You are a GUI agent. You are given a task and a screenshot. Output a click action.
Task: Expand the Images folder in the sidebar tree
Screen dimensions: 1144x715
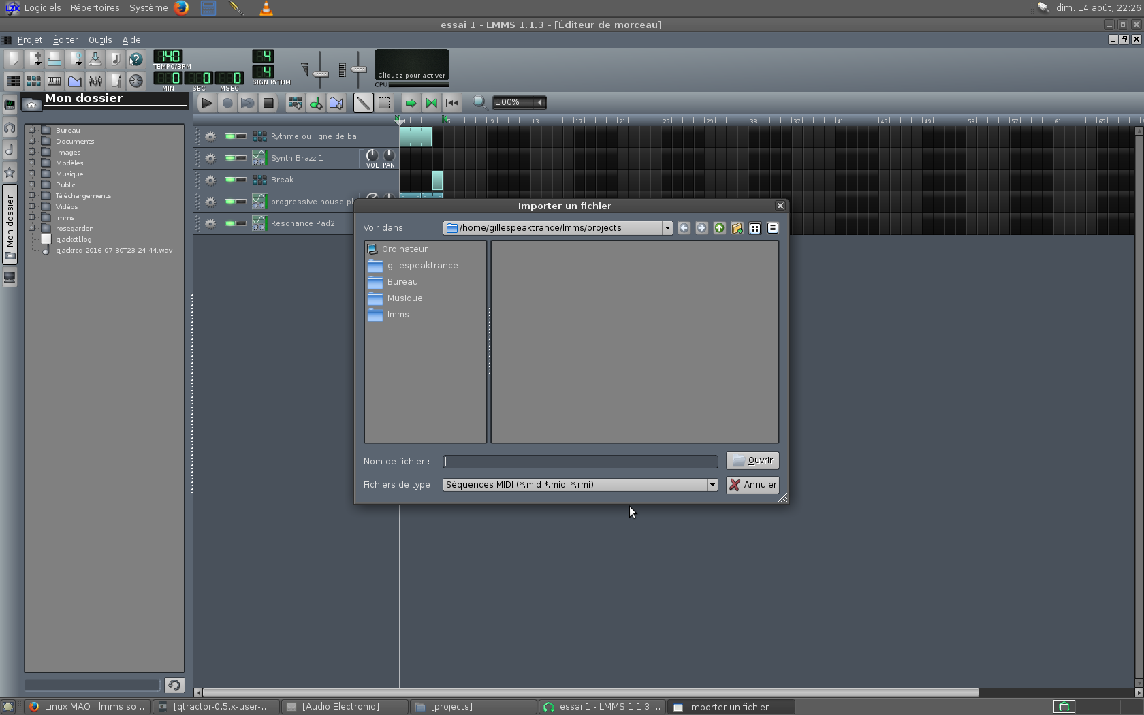click(31, 152)
